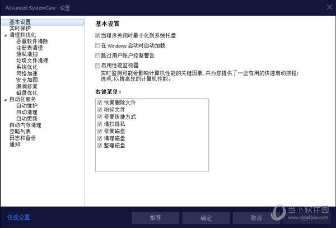Toggle 整理磁盘 context menu checkbox
336x228 pixels.
pos(100,146)
